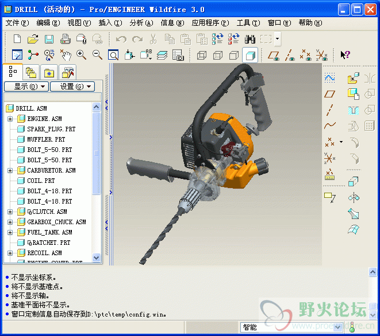Screen dimensions: 380x336
Task: Open the 编辑(E) menu
Action: (48, 23)
